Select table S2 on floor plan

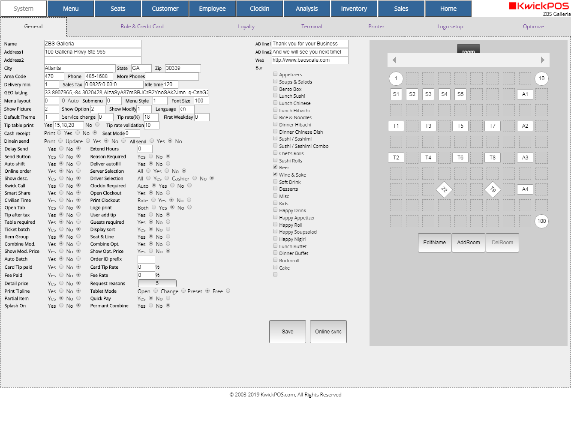[412, 94]
